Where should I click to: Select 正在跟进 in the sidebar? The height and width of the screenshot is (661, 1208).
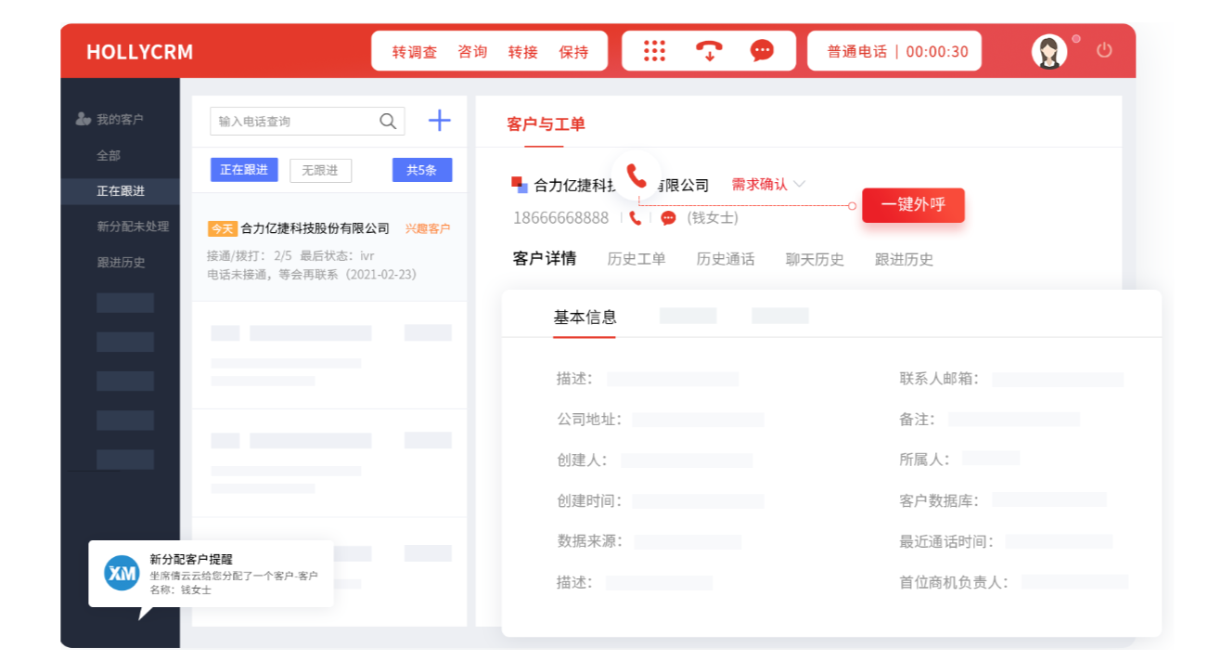click(121, 191)
